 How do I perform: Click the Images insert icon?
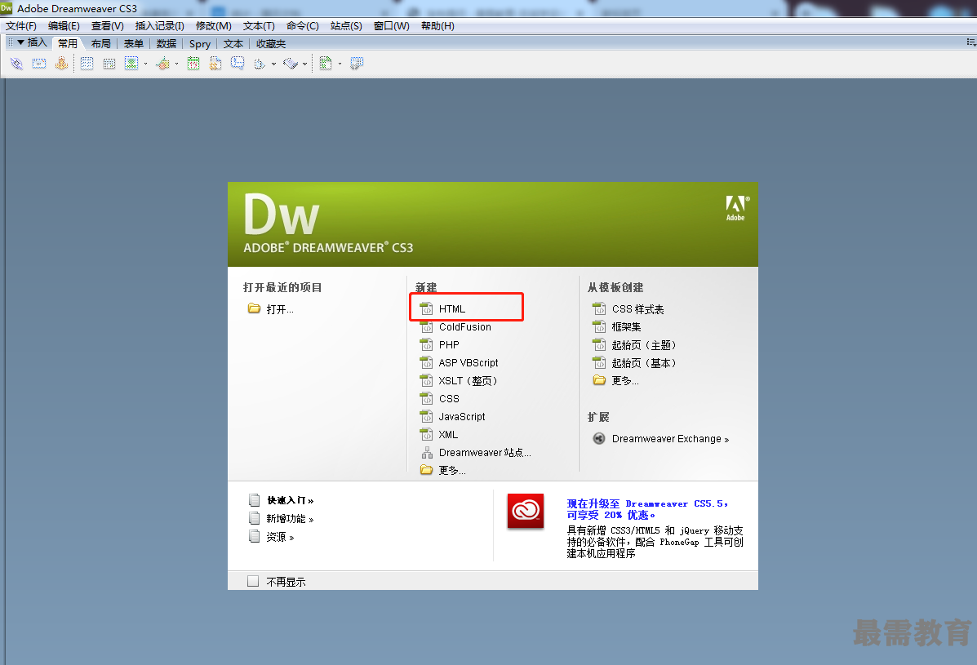click(x=131, y=64)
